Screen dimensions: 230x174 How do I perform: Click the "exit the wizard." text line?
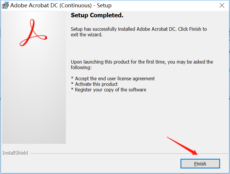87,35
